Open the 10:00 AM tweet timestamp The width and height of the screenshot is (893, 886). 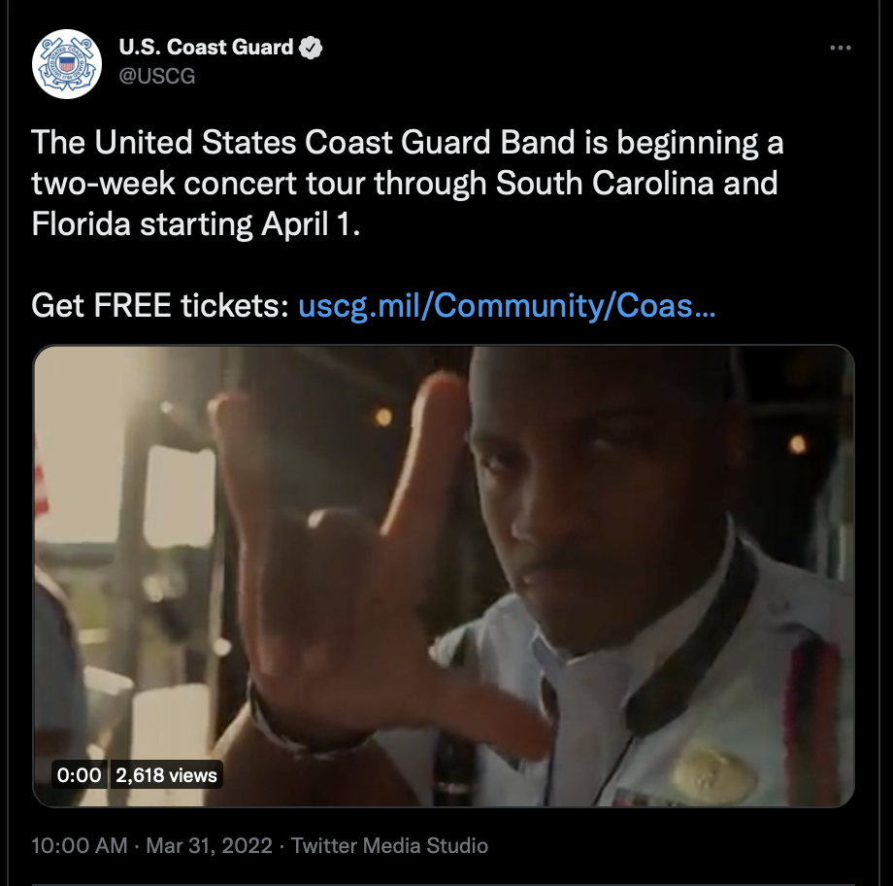(x=80, y=845)
